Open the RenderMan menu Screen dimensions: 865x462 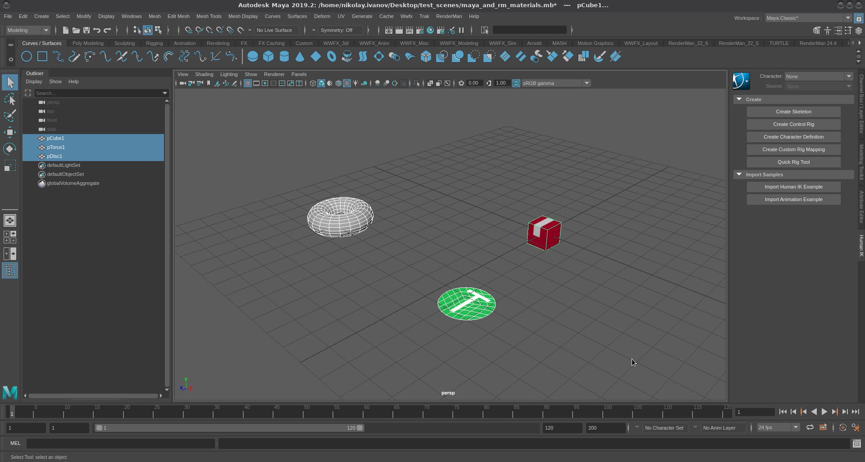click(449, 16)
